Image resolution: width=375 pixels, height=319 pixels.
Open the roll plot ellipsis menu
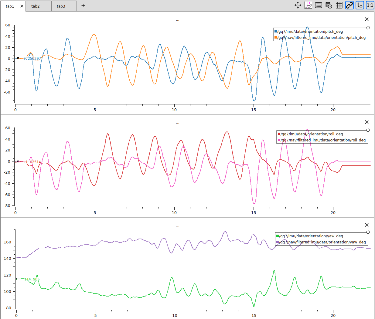coord(177,123)
